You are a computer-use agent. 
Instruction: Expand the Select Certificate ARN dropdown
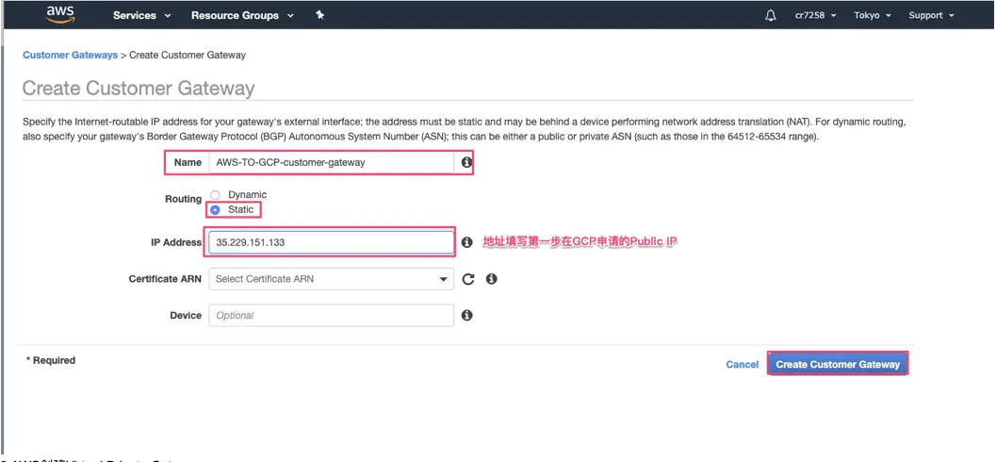pyautogui.click(x=331, y=278)
